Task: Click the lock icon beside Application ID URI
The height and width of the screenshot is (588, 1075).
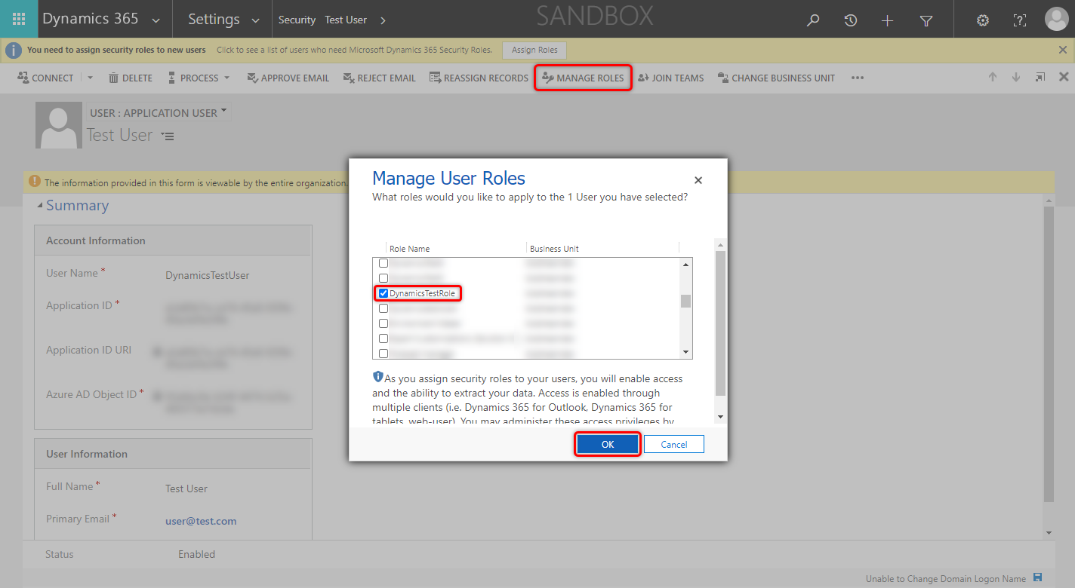Action: click(x=157, y=351)
